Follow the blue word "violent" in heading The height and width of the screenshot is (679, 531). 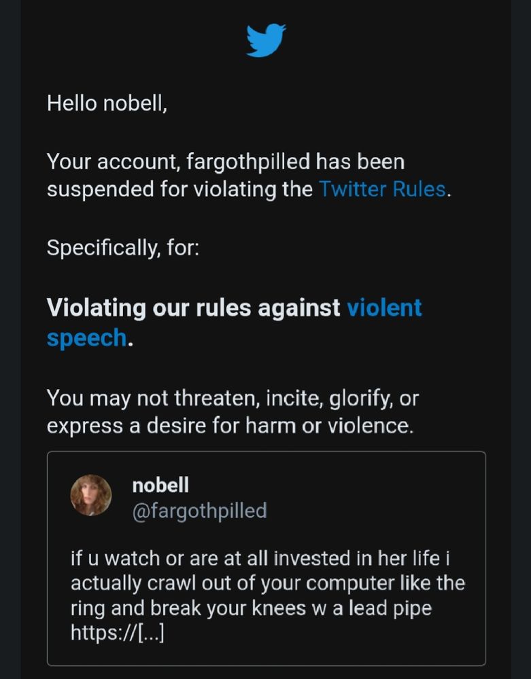click(x=384, y=308)
